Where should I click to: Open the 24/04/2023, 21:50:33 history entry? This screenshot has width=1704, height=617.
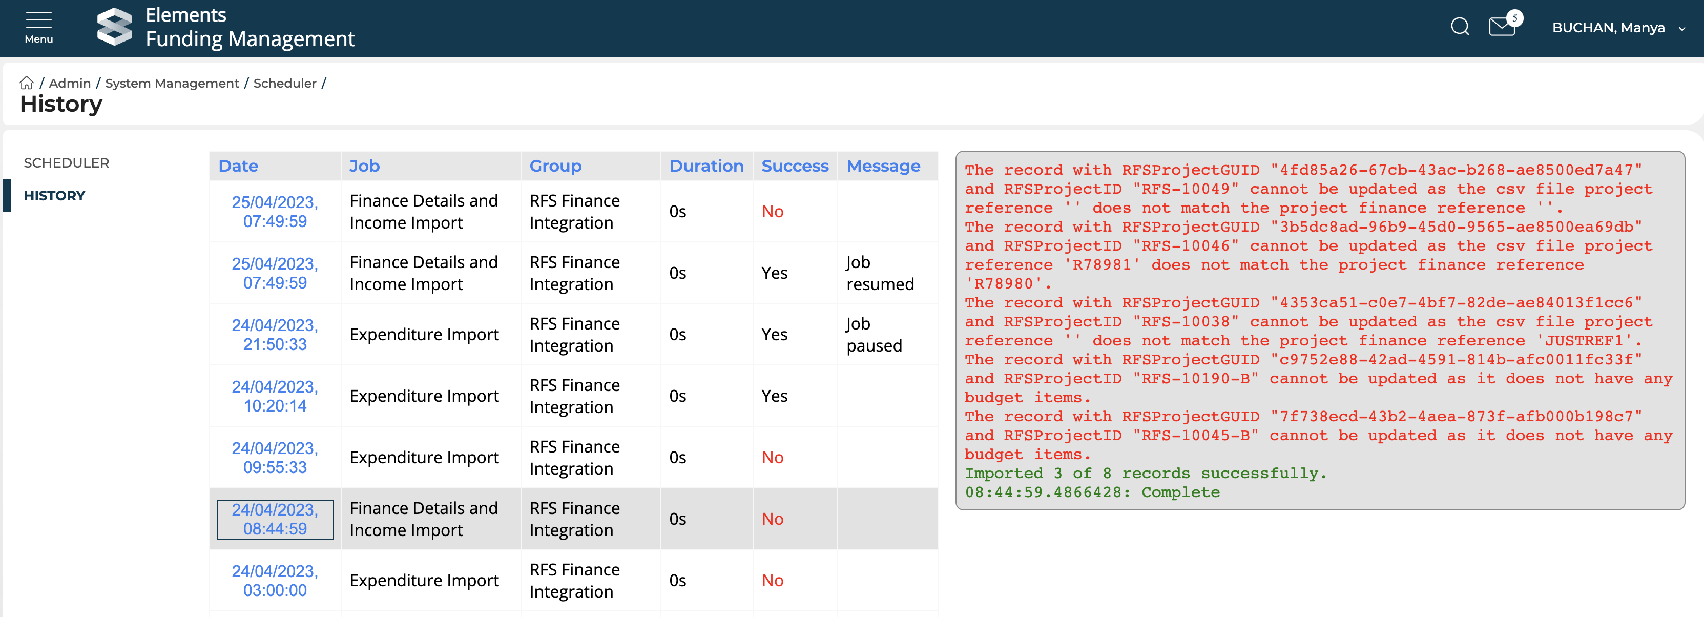275,335
